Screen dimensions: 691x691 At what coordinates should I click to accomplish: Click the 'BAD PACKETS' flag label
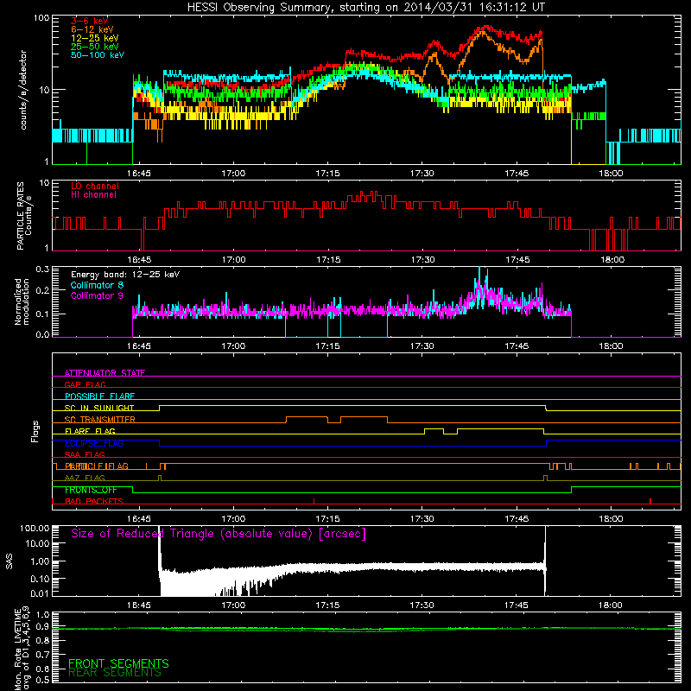[94, 501]
